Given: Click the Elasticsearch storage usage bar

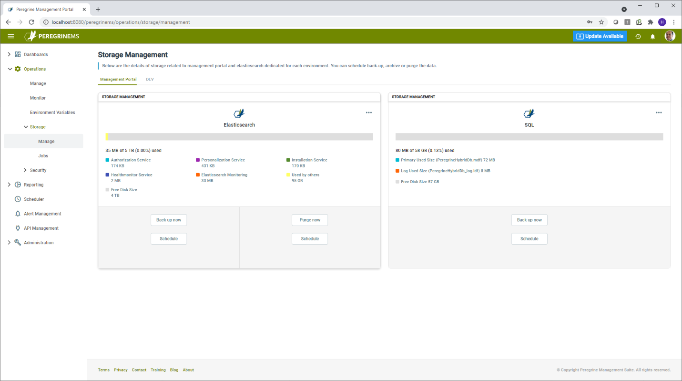Looking at the screenshot, I should point(239,137).
